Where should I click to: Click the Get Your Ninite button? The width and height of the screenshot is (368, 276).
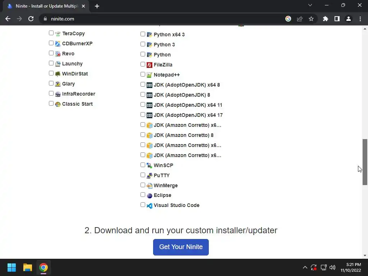(x=181, y=247)
